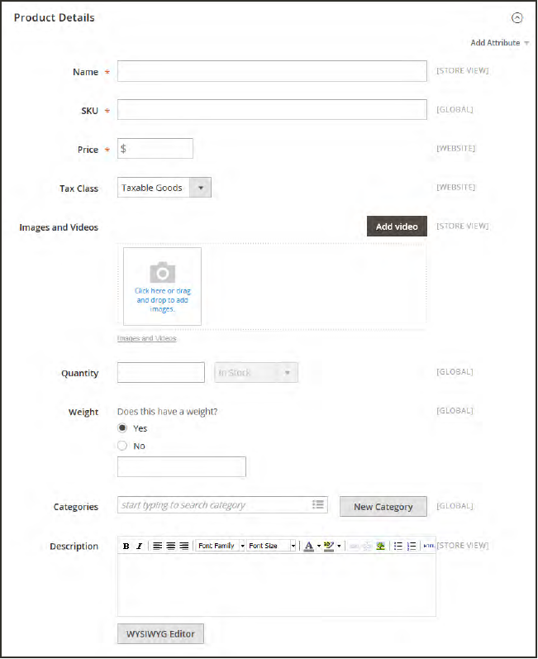Center-align the description text
This screenshot has height=659, width=538.
pos(171,547)
